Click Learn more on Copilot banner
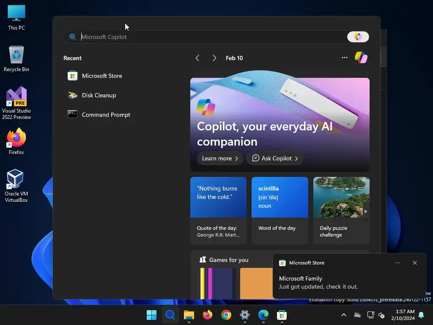433x325 pixels. coord(220,158)
